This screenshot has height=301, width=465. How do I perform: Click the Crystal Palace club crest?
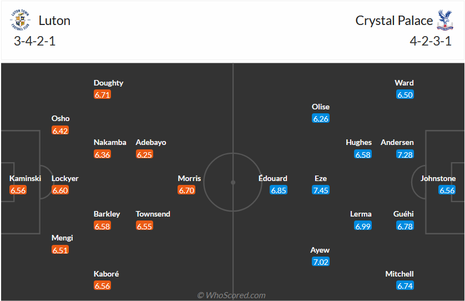(x=444, y=21)
